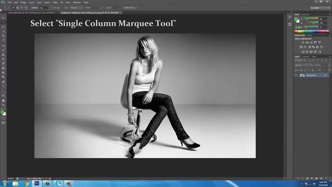Select the Eyedropper tool
This screenshot has height=187, width=332.
pos(3,41)
